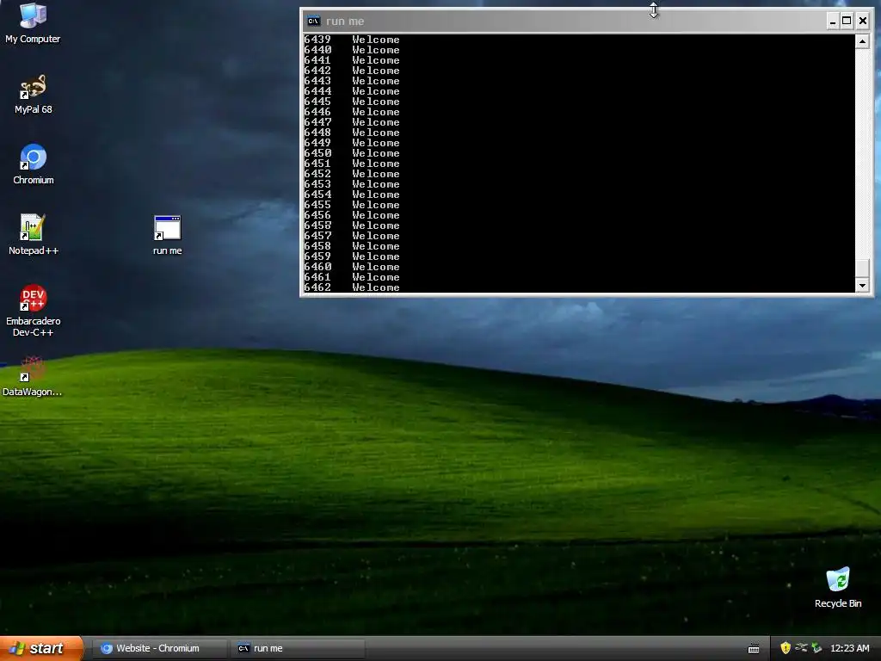Select the Notepad++ desktop shortcut
Screen dimensions: 881x661
tap(34, 235)
